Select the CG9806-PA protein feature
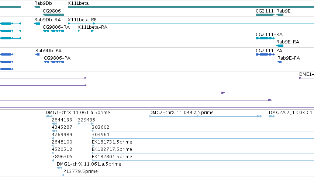This screenshot has width=314, height=177. tap(54, 62)
